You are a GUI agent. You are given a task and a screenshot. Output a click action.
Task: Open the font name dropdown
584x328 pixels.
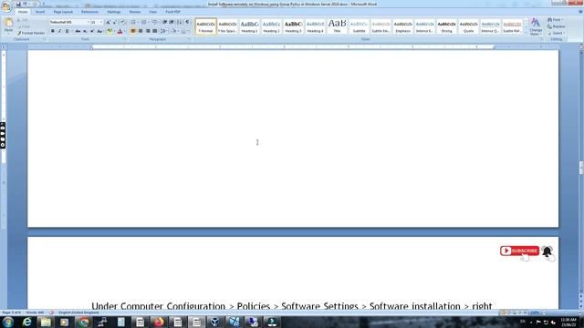point(89,22)
